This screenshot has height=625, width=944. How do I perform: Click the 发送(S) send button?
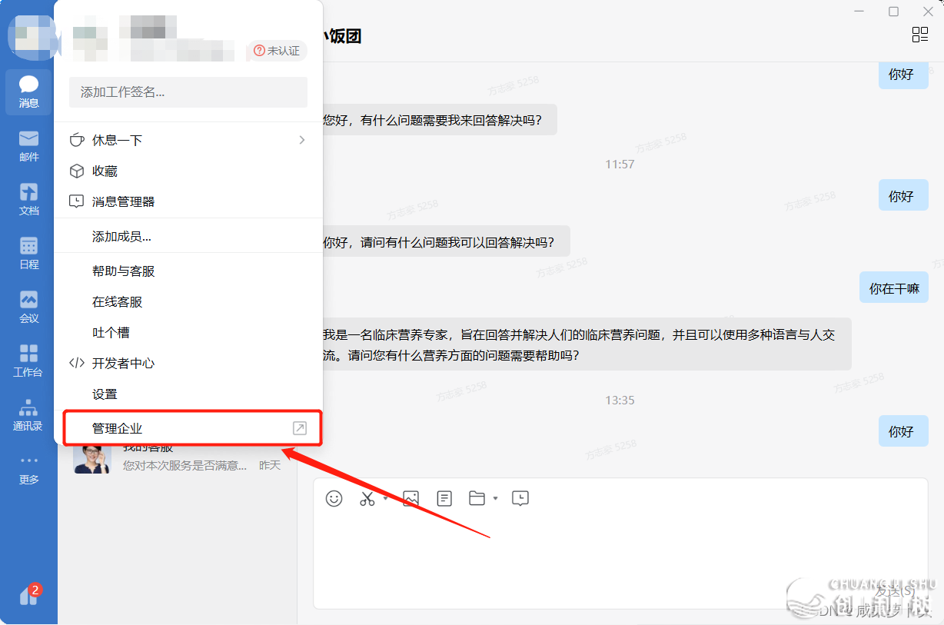click(x=896, y=591)
